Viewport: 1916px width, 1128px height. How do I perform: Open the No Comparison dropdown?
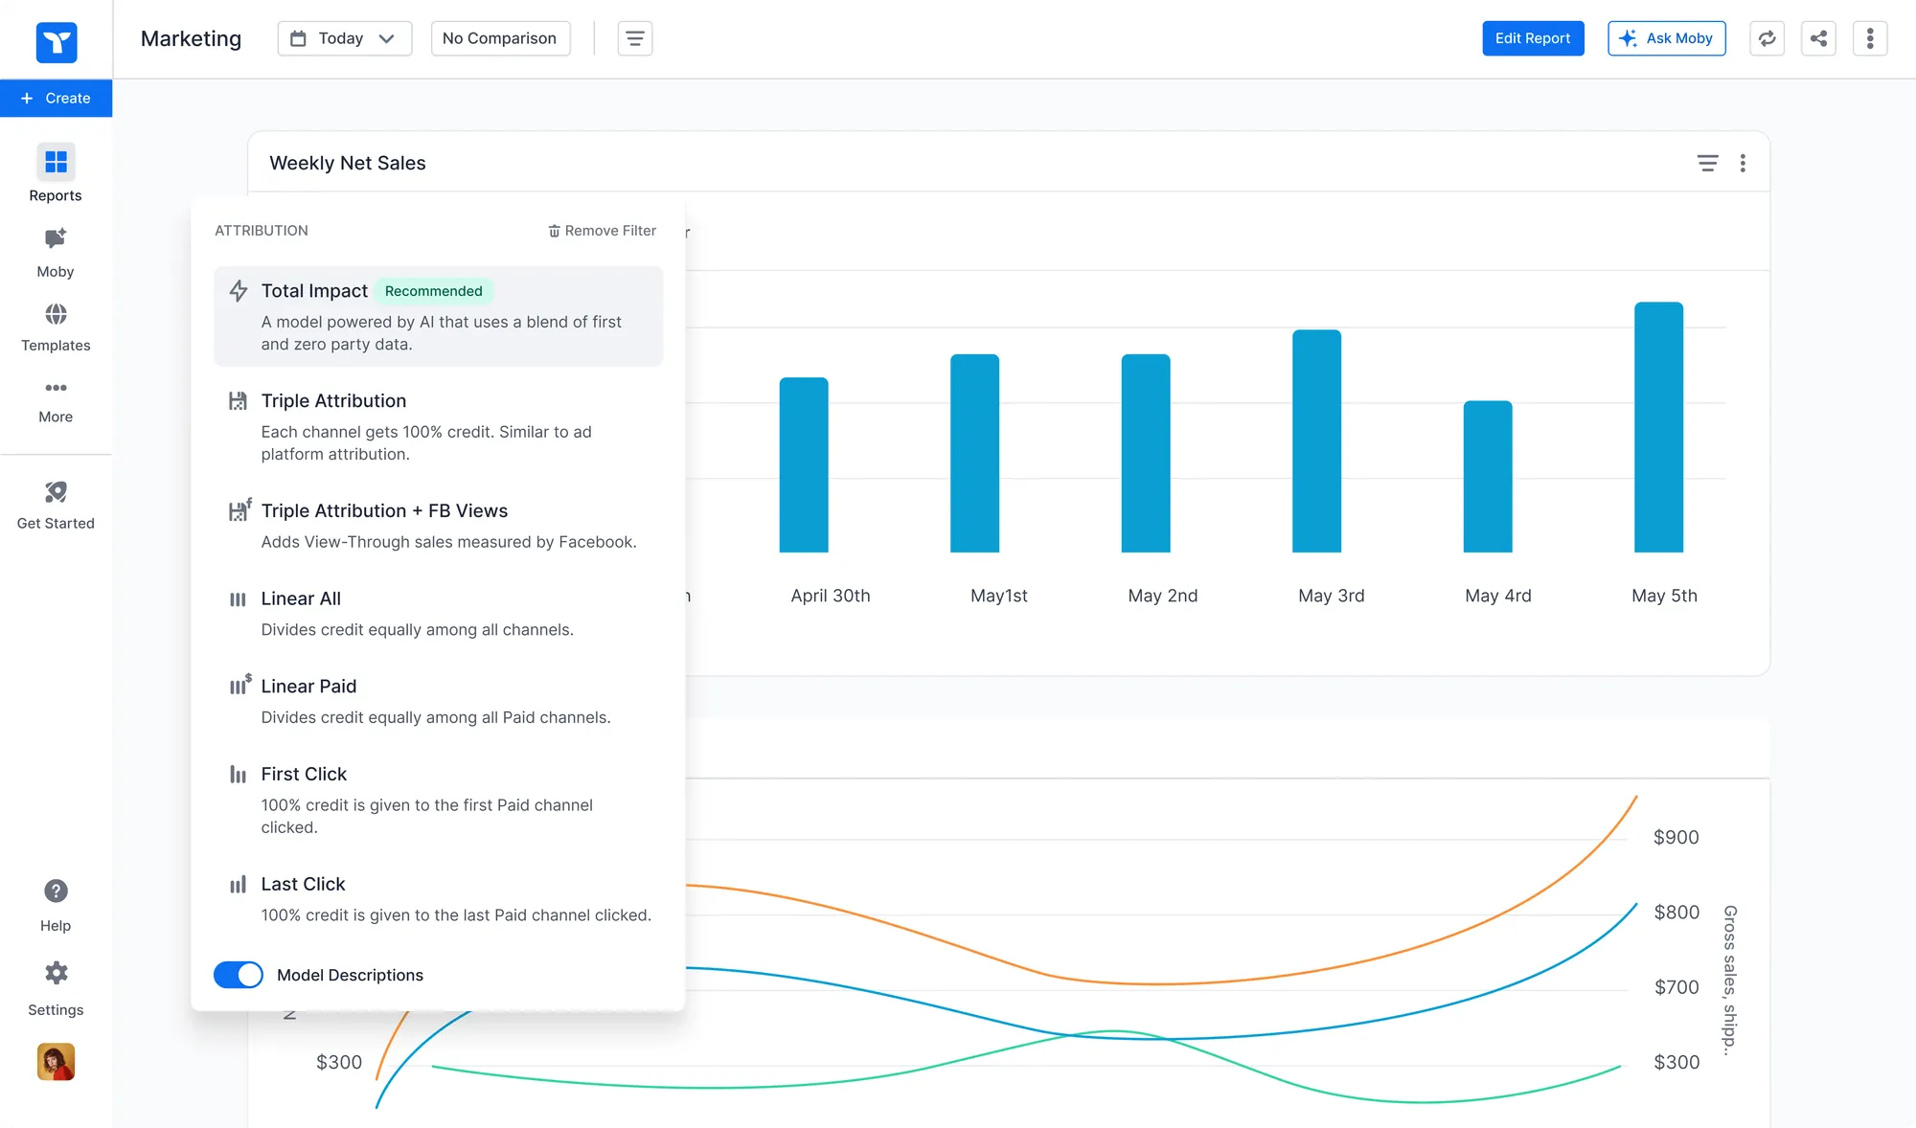499,38
